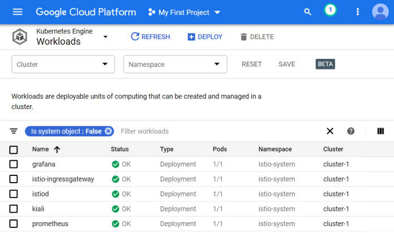
Task: Expand the Workloads section dropdown arrow
Action: pos(105,37)
